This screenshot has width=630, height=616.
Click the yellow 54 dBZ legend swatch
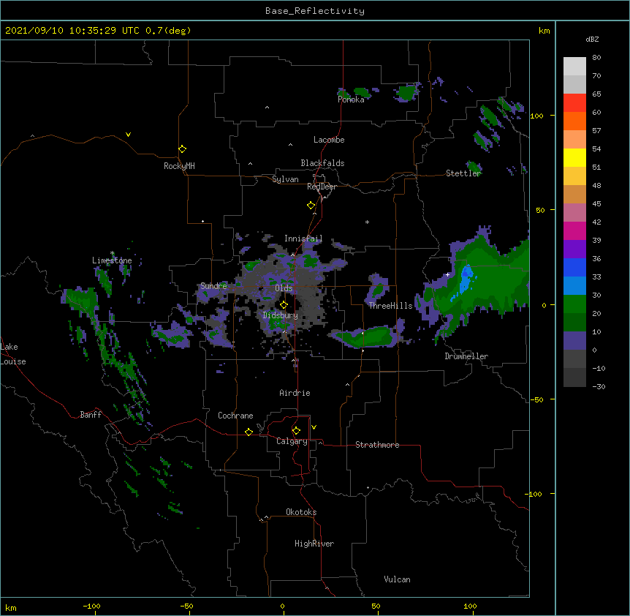pyautogui.click(x=574, y=157)
